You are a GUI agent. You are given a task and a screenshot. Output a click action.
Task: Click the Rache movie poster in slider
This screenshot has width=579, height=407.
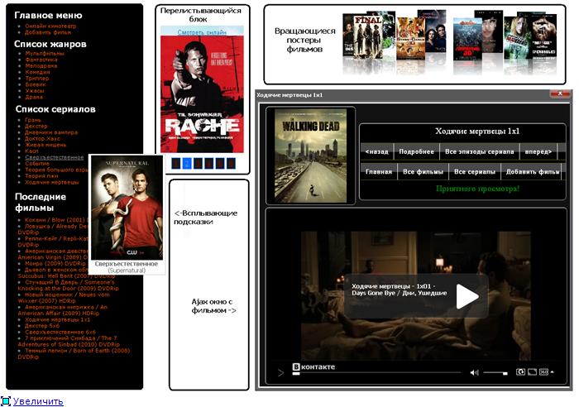coord(202,94)
